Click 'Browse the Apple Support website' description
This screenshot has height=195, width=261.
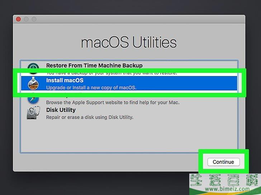[x=113, y=102]
